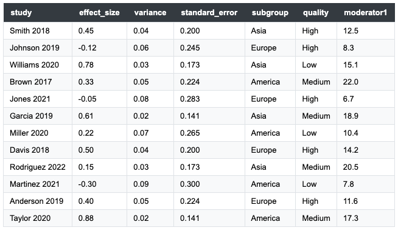
Task: Select the quality column header
Action: click(x=316, y=12)
